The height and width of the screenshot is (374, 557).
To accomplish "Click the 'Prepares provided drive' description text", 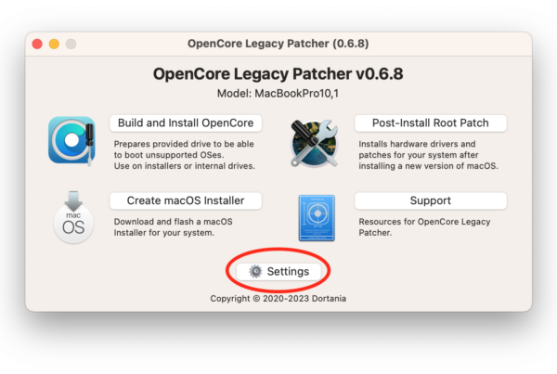I will click(x=185, y=155).
